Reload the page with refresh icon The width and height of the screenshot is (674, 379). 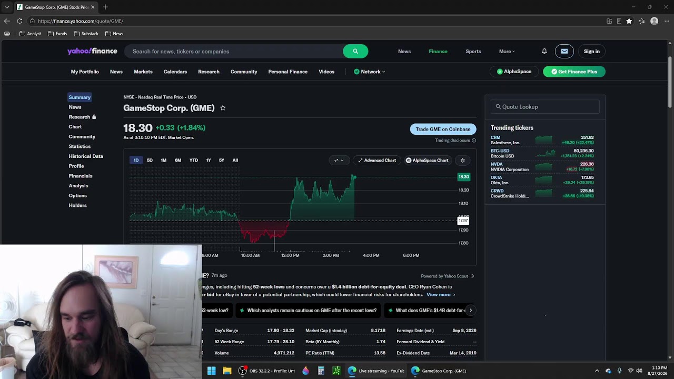19,21
